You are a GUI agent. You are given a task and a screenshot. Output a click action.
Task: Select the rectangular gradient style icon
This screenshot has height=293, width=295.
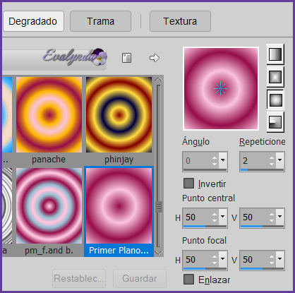click(x=275, y=77)
